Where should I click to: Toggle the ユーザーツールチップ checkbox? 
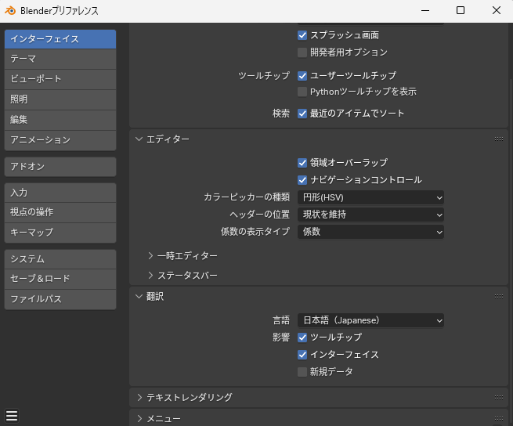click(x=302, y=76)
